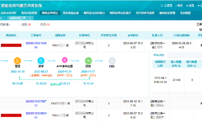
Task: Click the 处理人员 column header
Action: [157, 35]
